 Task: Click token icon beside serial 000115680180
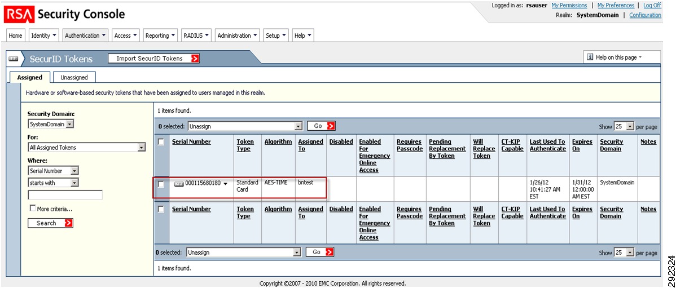[x=179, y=184]
